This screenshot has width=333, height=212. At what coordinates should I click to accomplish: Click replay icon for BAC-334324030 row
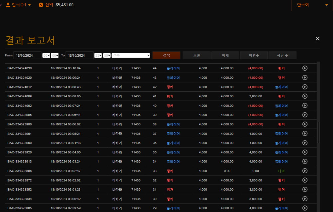pos(305,68)
